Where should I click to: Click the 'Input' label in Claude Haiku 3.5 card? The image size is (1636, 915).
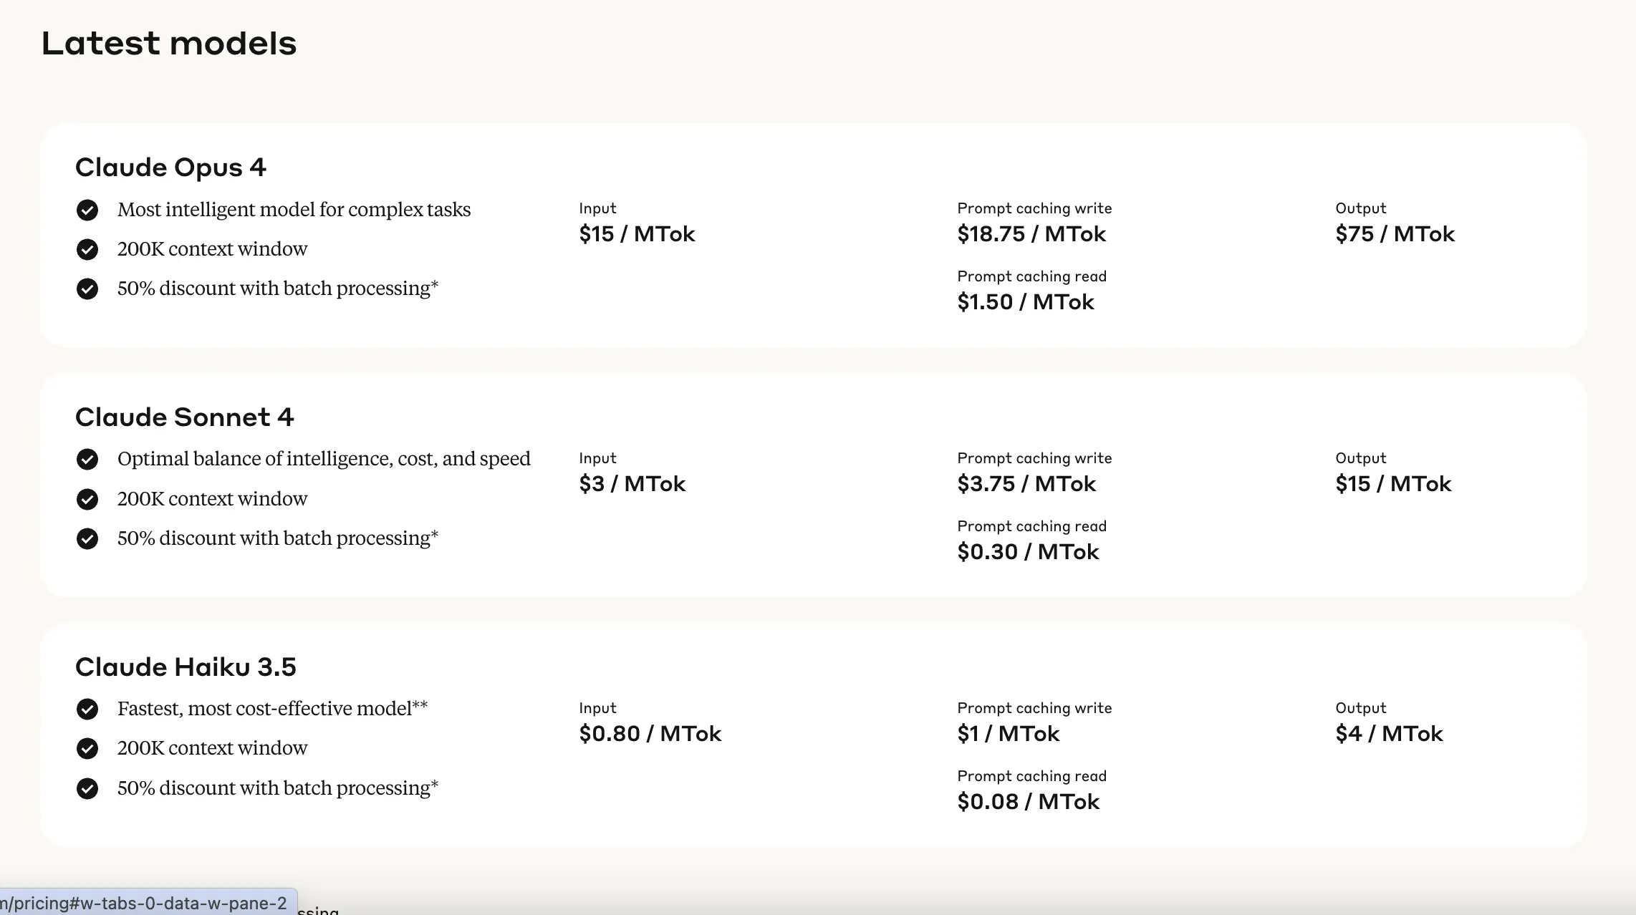597,708
